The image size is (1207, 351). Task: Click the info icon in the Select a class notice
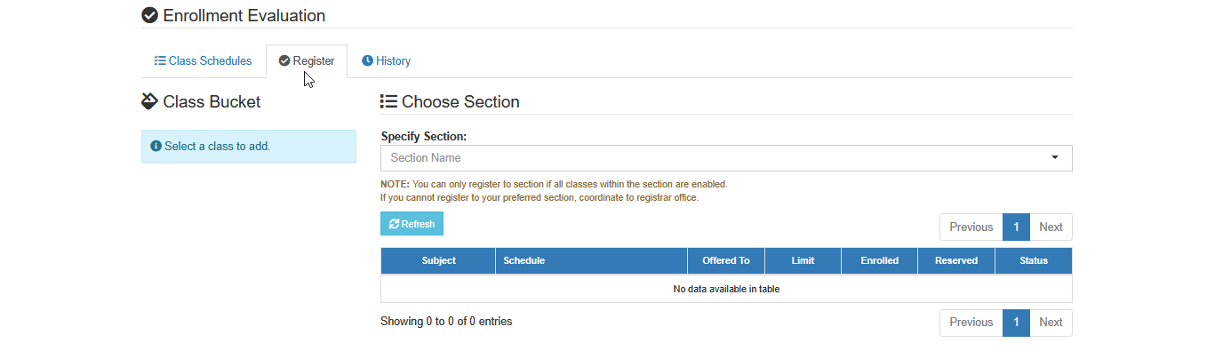click(156, 146)
